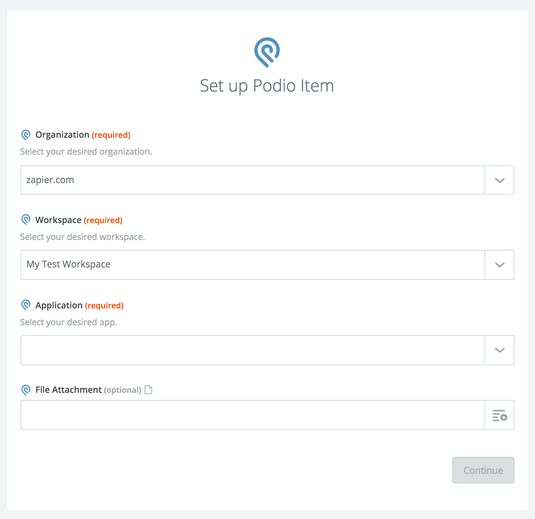
Task: Click Podio icon beside Workspace label
Action: tap(26, 220)
